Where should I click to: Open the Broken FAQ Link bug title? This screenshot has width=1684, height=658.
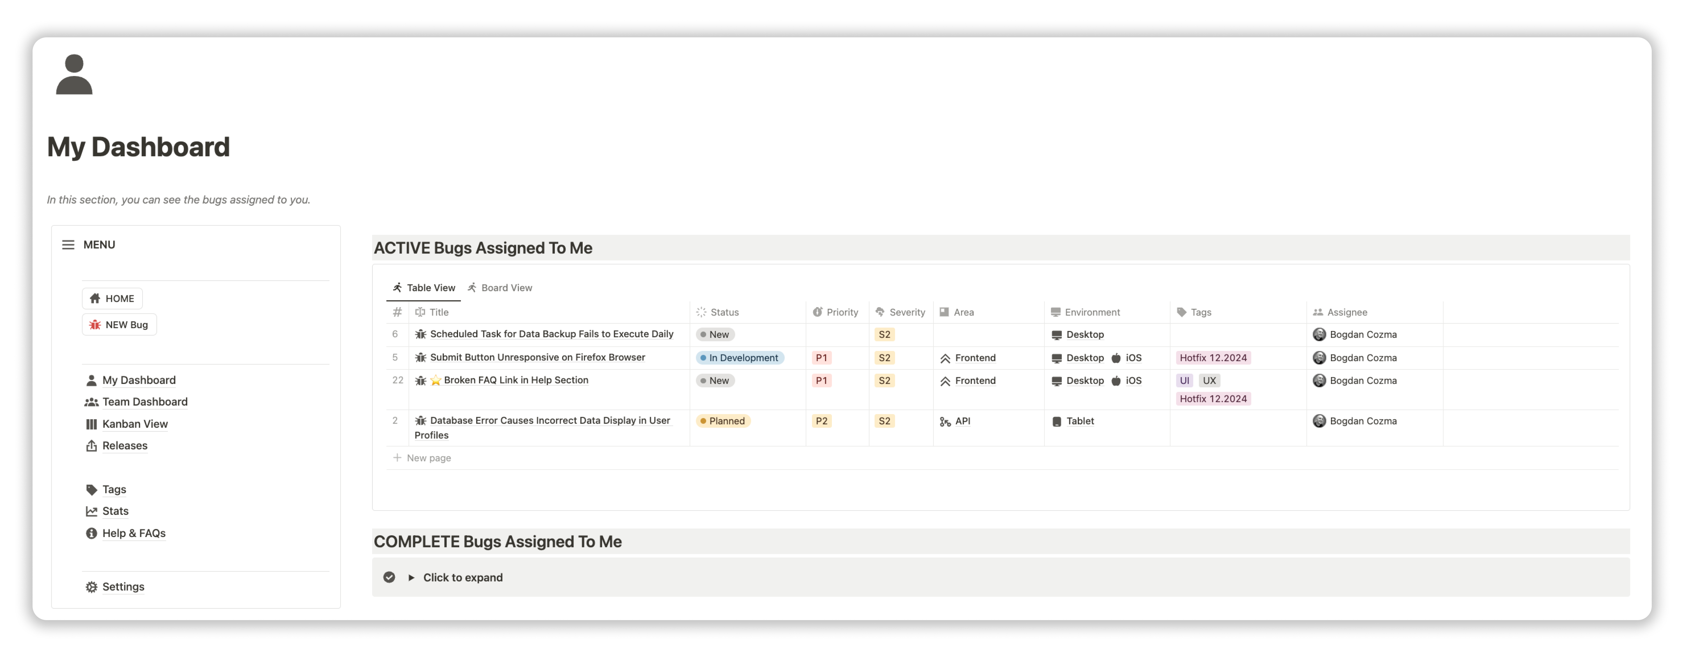(516, 380)
